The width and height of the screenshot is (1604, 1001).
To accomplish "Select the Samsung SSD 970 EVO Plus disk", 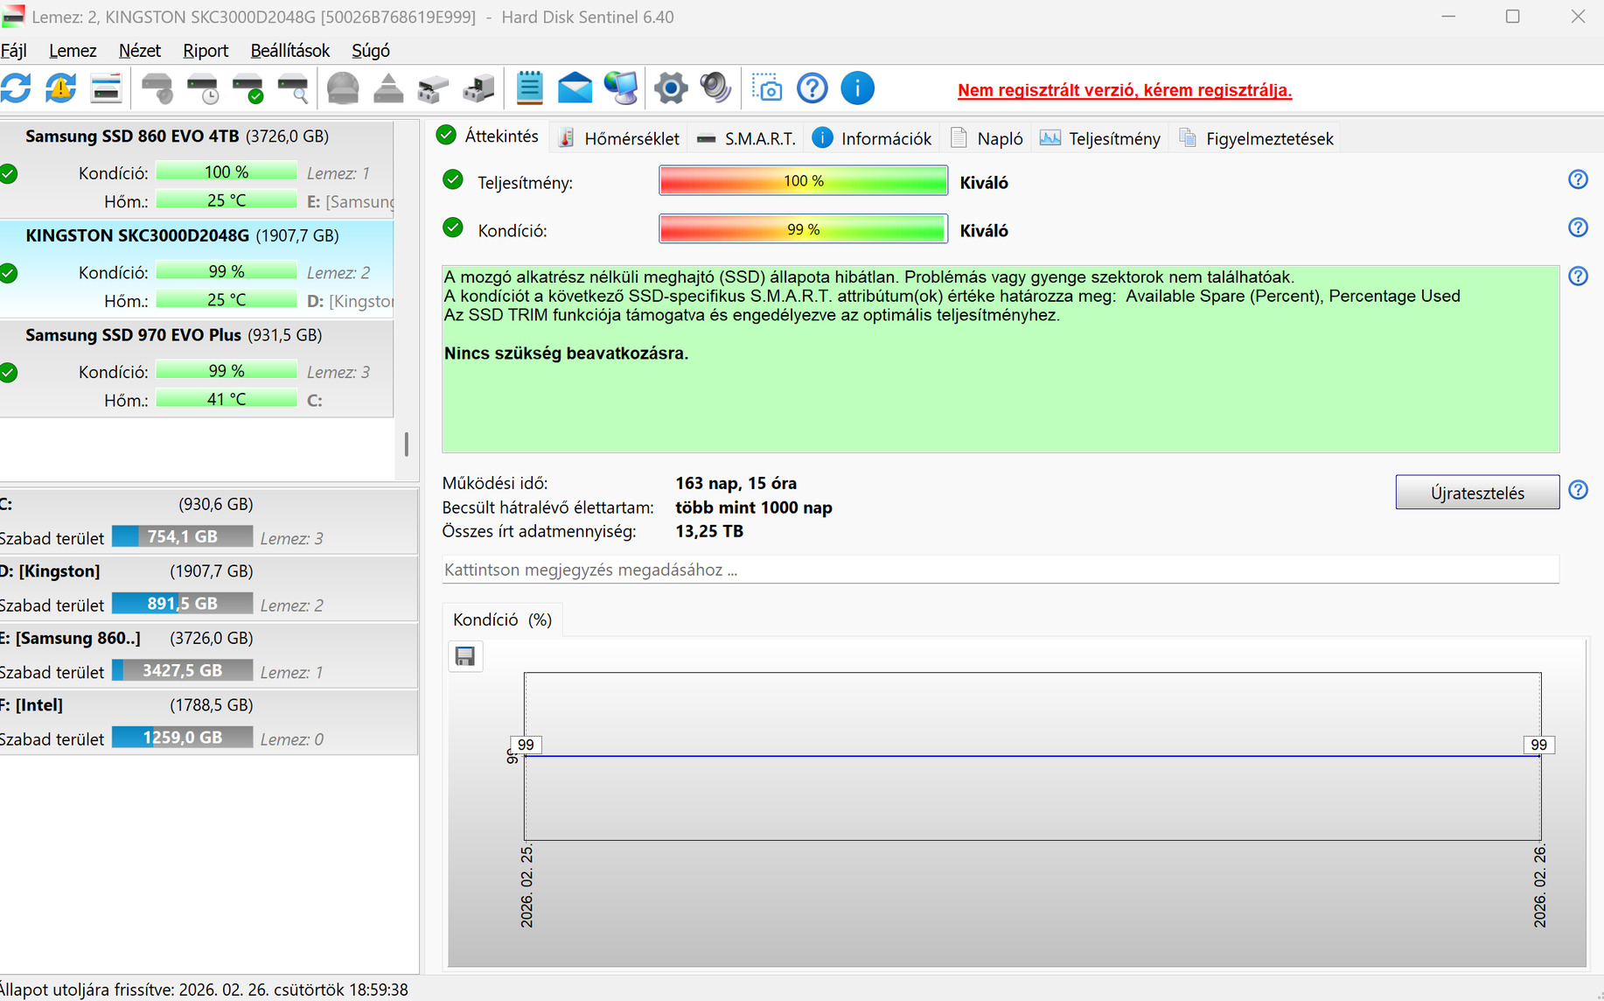I will pyautogui.click(x=197, y=368).
